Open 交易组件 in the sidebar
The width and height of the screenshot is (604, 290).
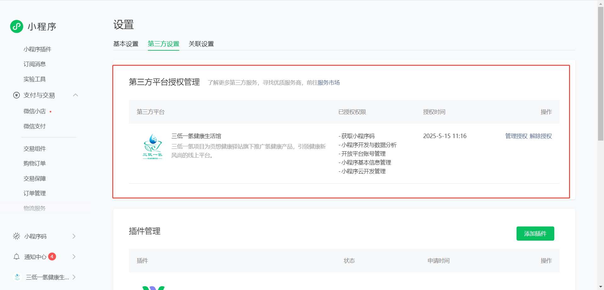(x=35, y=149)
